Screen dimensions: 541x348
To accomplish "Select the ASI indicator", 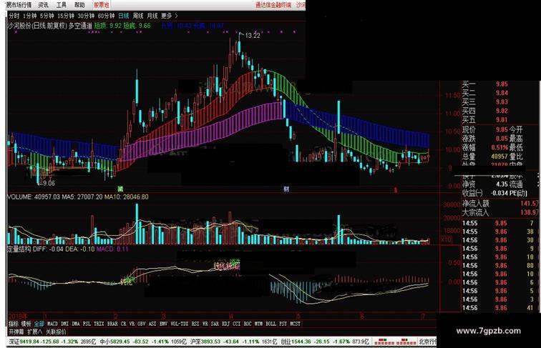I will pos(152,324).
